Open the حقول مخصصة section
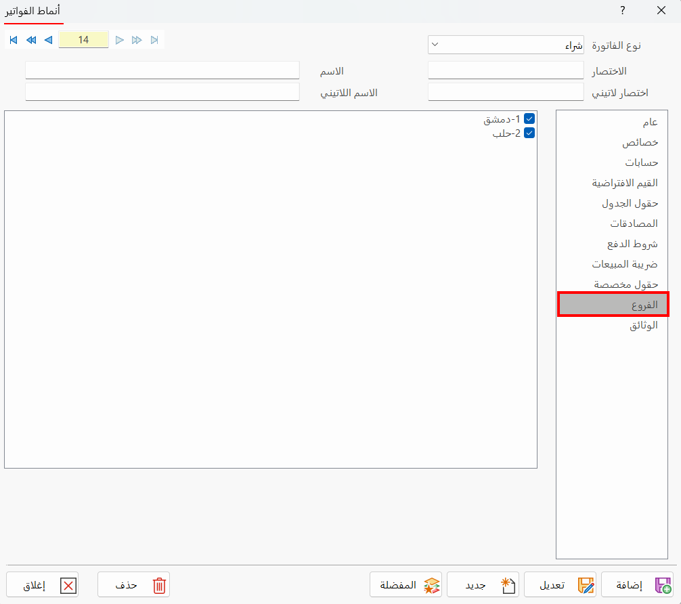The width and height of the screenshot is (681, 604). tap(612, 284)
